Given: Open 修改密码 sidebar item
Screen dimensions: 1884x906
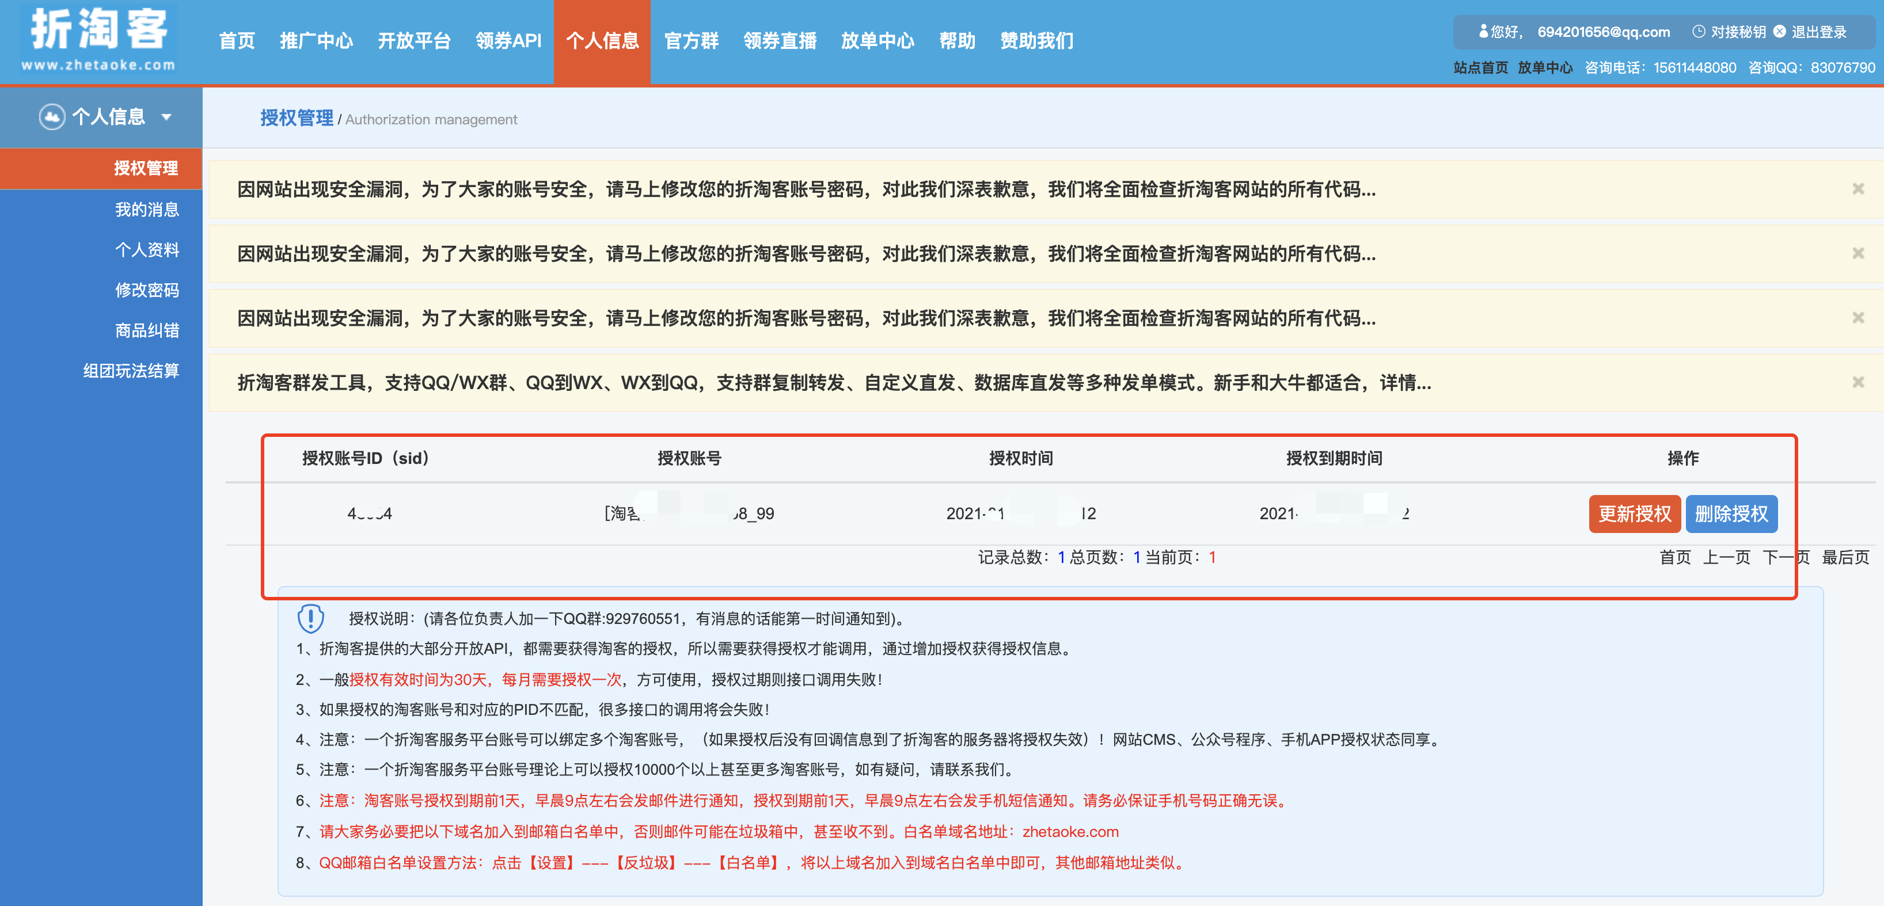Looking at the screenshot, I should (147, 290).
